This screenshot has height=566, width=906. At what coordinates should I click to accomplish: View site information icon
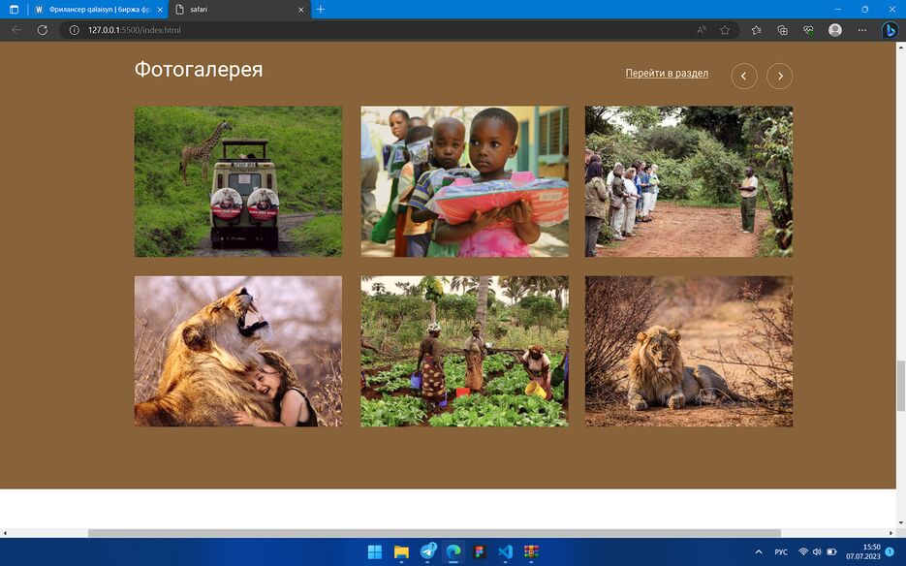pyautogui.click(x=74, y=30)
